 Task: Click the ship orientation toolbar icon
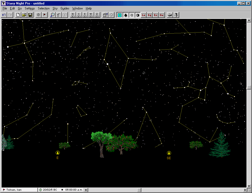pos(170,15)
